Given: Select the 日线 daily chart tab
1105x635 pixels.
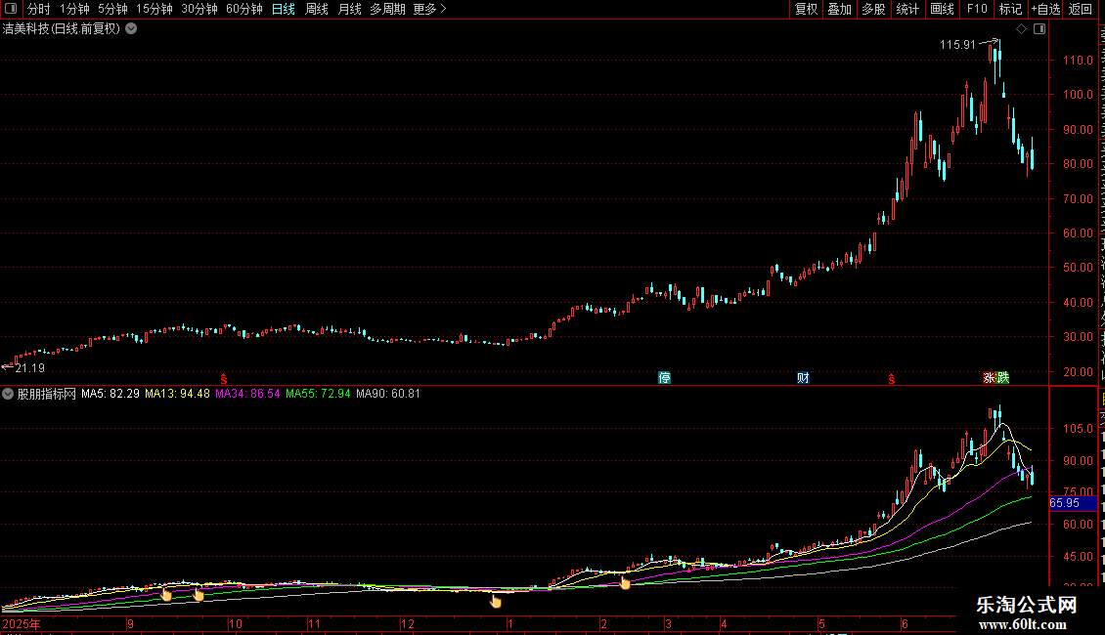Looking at the screenshot, I should click(284, 9).
